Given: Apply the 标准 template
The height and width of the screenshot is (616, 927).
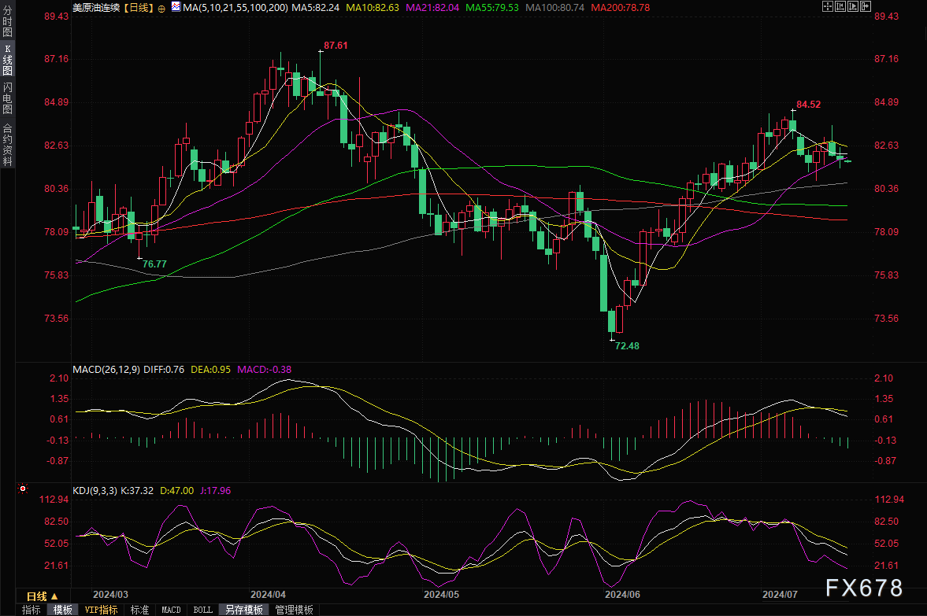Looking at the screenshot, I should 139,610.
